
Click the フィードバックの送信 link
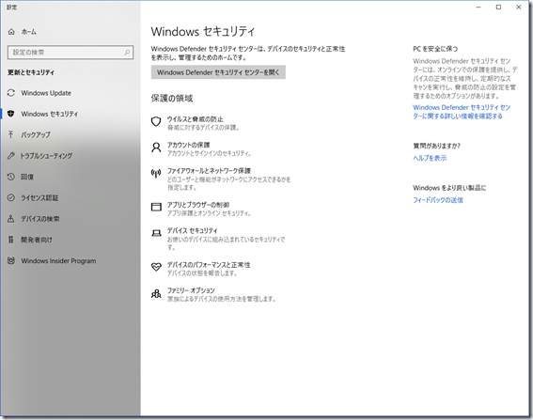tap(438, 200)
